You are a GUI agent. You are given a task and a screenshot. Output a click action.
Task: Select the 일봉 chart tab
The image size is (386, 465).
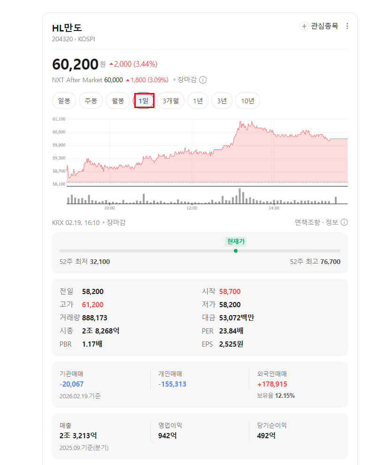click(64, 101)
